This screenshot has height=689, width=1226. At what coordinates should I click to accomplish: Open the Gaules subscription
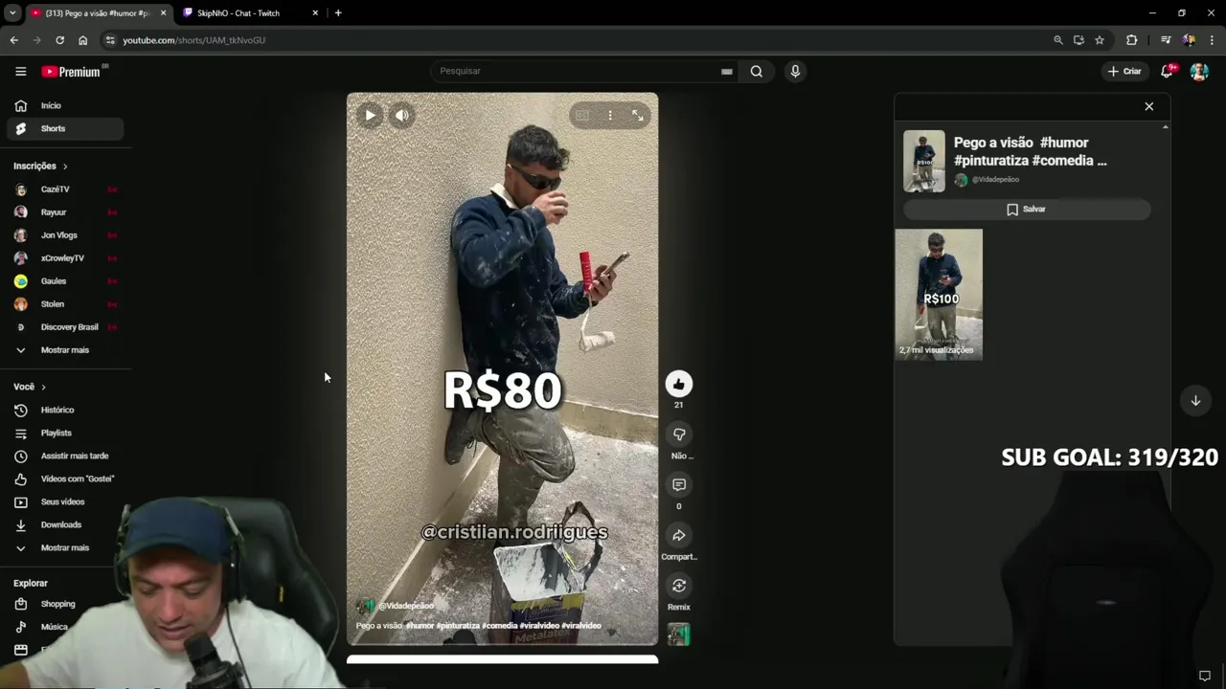(65, 281)
